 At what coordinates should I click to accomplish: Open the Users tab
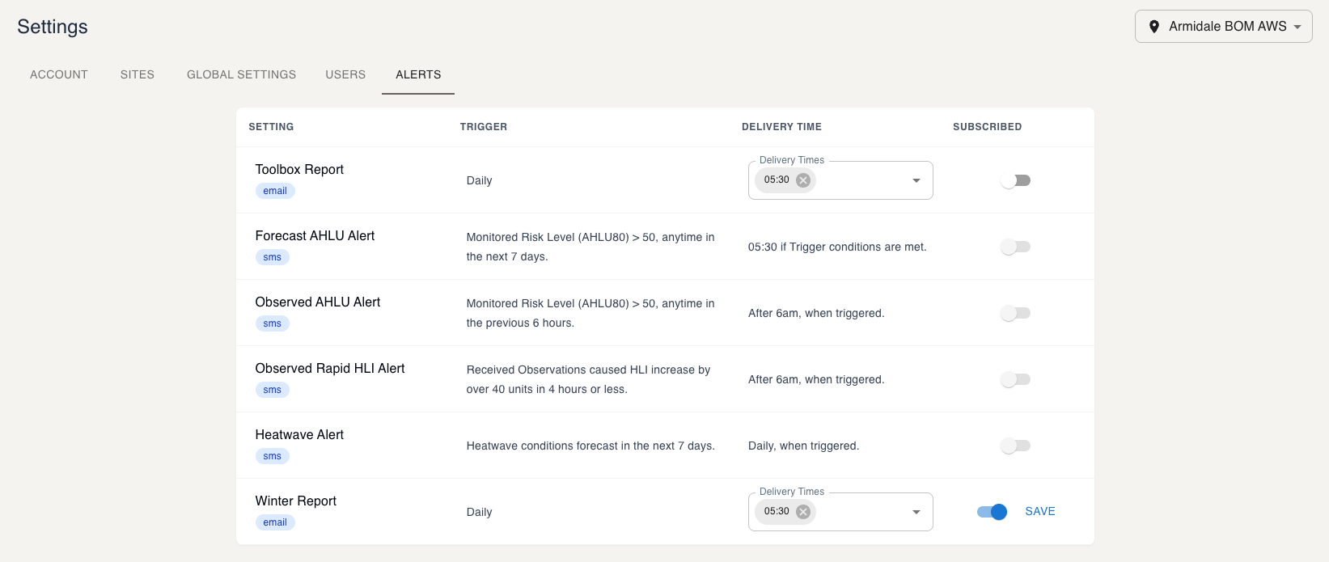click(345, 74)
